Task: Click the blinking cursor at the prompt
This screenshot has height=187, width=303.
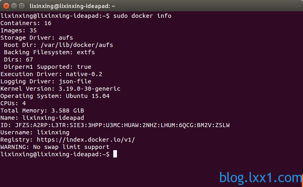Action: coord(115,154)
